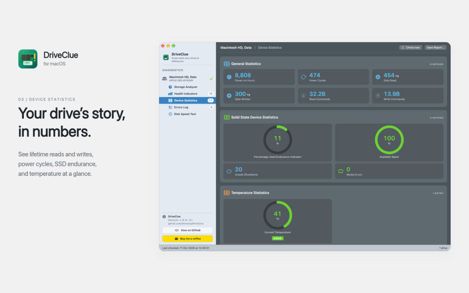Viewport: 469px width, 293px height.
Task: Click the 1 ENTRY label in Temperature Statistics
Action: (x=438, y=193)
